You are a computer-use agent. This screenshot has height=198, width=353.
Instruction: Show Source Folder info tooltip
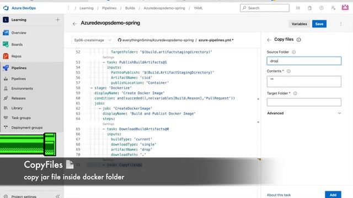click(x=294, y=52)
